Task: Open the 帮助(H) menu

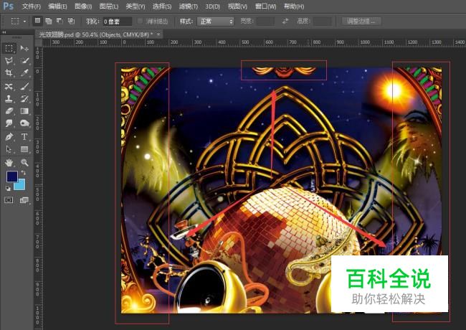Action: [294, 6]
